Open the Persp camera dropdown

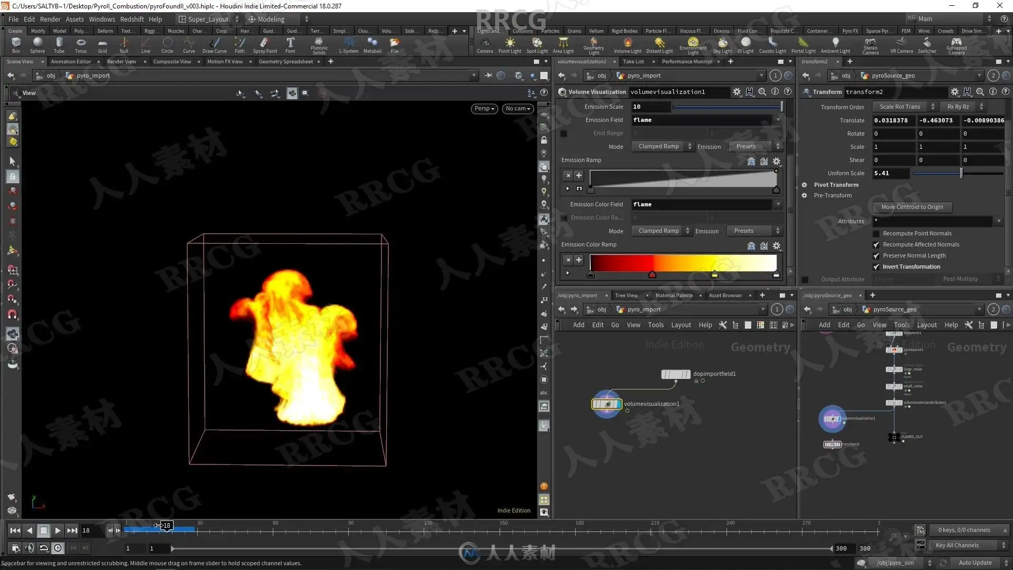pyautogui.click(x=484, y=108)
